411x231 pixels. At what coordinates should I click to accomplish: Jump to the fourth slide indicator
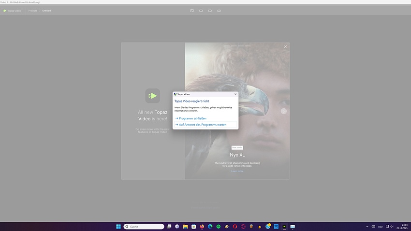(248, 46)
